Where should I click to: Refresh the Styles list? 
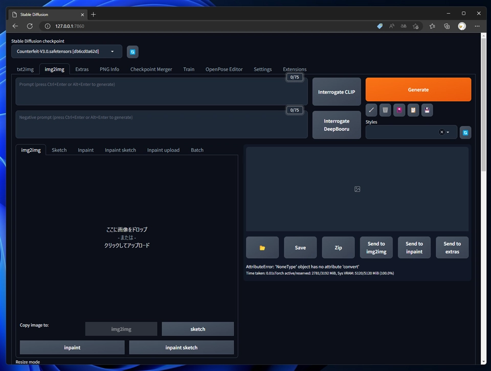(465, 133)
